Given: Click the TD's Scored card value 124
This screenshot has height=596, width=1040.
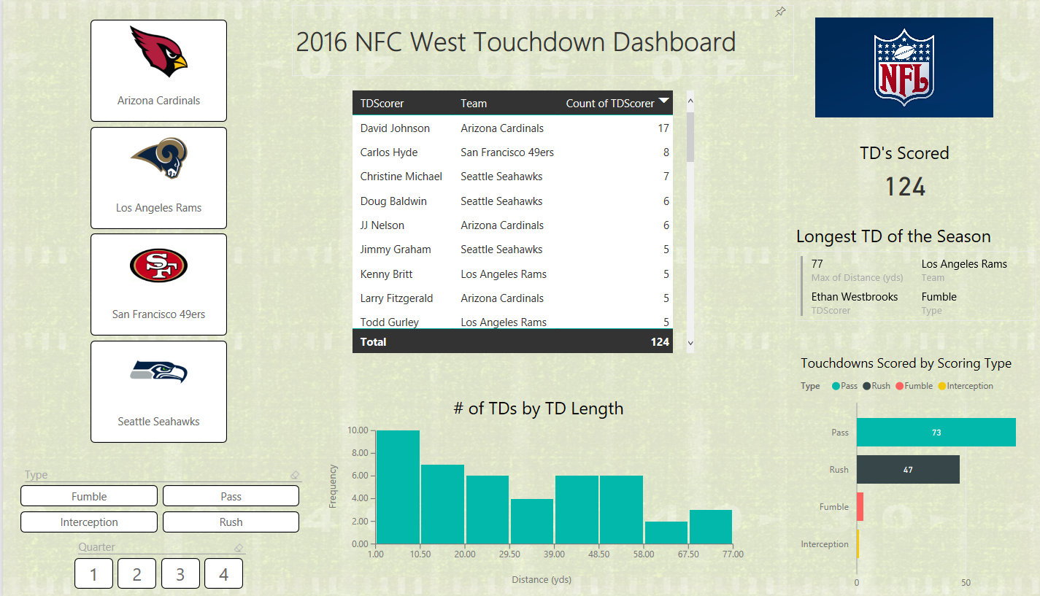Looking at the screenshot, I should point(905,187).
